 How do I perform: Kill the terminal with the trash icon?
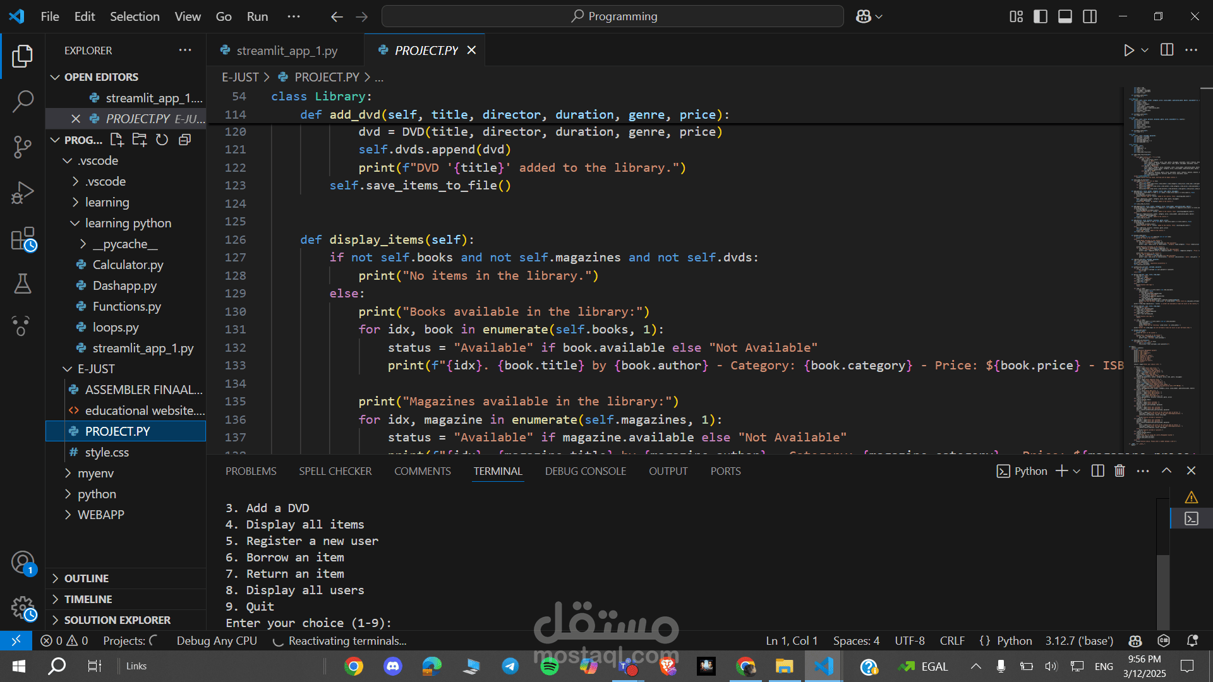point(1119,471)
